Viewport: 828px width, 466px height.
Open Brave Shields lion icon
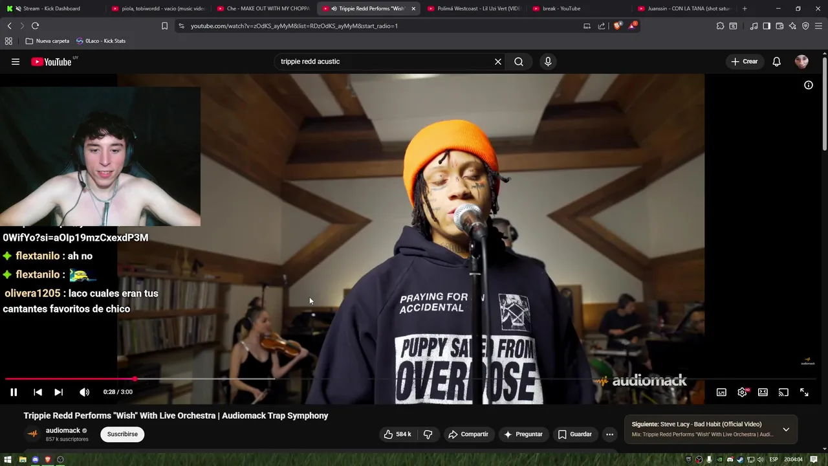617,26
